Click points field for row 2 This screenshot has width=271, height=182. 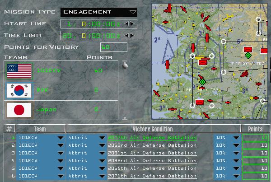[x=256, y=146]
